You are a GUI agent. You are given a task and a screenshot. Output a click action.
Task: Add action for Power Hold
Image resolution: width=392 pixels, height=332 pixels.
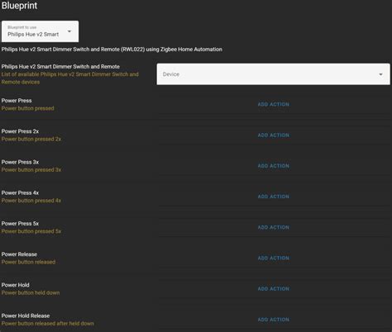pos(274,289)
